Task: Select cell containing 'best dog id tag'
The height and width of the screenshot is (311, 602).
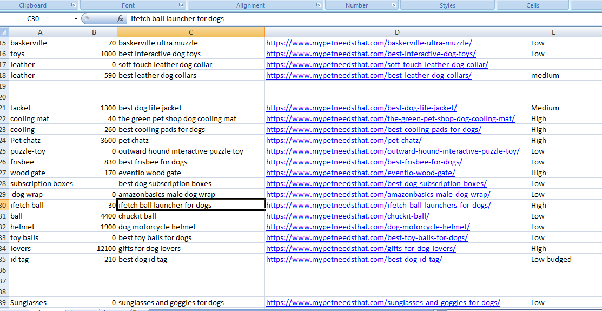Action: click(x=190, y=260)
